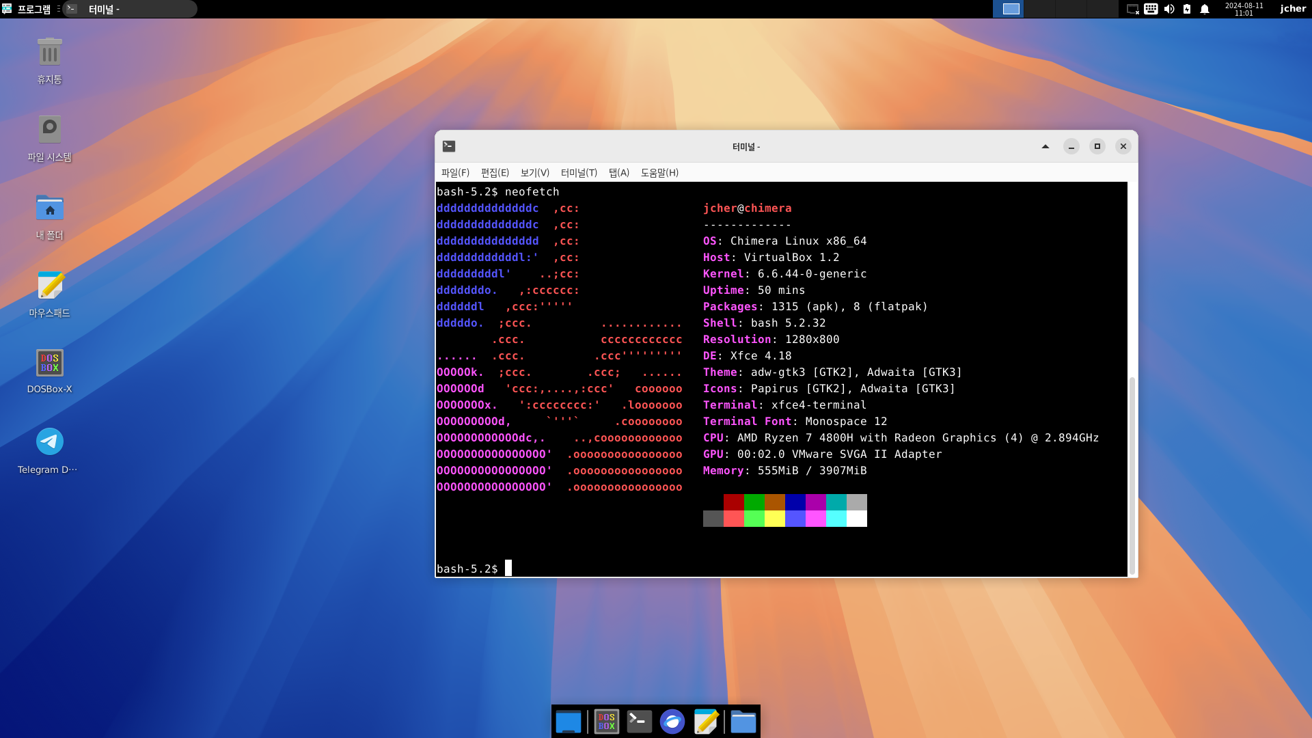The height and width of the screenshot is (738, 1312).
Task: Click the jcher@chimera text
Action: click(747, 208)
